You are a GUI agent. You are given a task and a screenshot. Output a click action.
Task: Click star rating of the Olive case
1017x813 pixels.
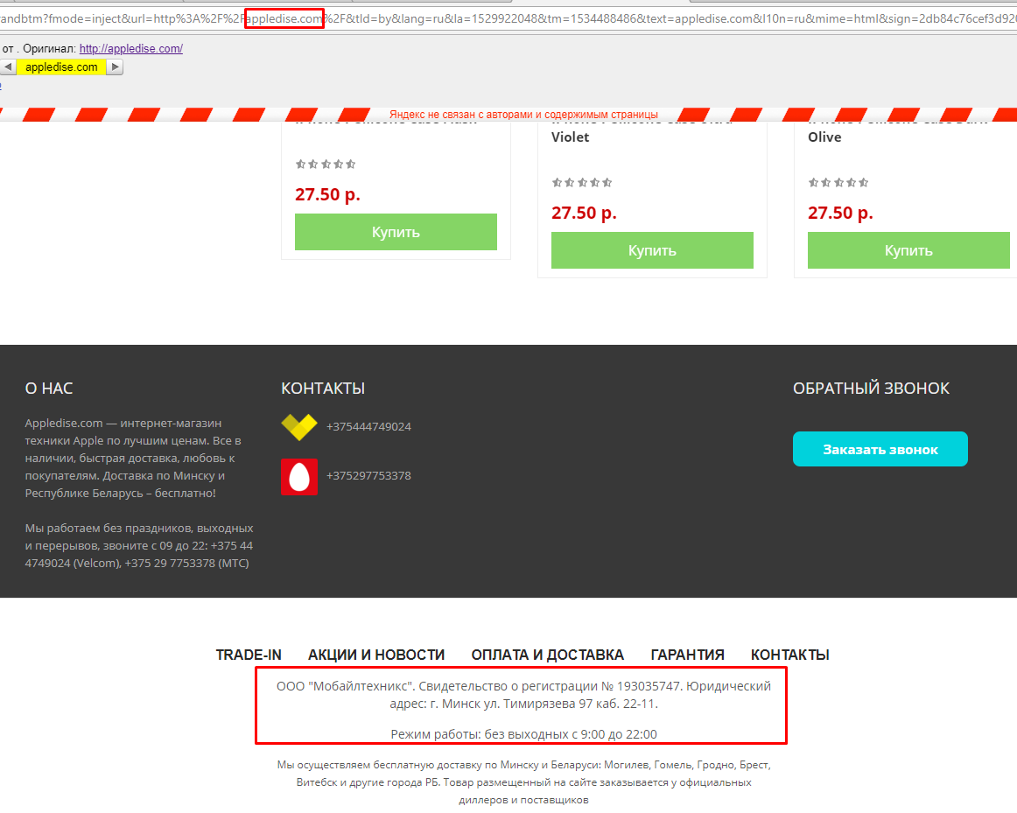[838, 183]
